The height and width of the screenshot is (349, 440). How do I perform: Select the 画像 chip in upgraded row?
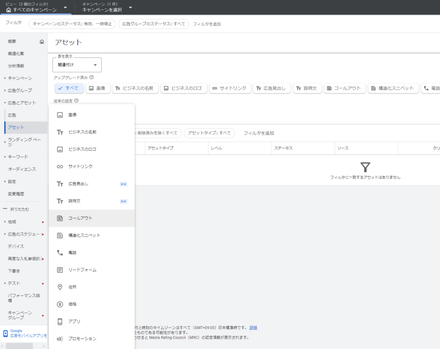click(98, 88)
